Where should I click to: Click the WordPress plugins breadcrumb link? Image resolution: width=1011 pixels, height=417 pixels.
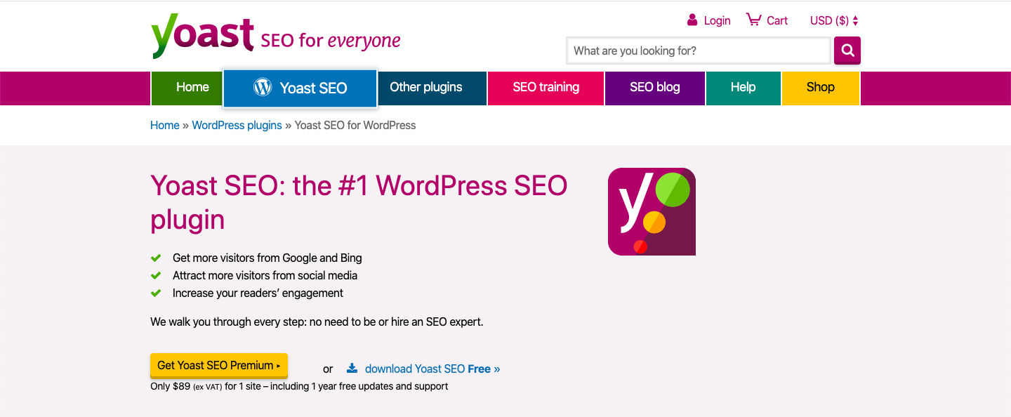pyautogui.click(x=237, y=125)
